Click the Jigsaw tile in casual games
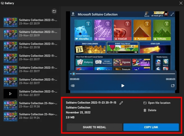The height and width of the screenshot is (136, 184). (122, 62)
